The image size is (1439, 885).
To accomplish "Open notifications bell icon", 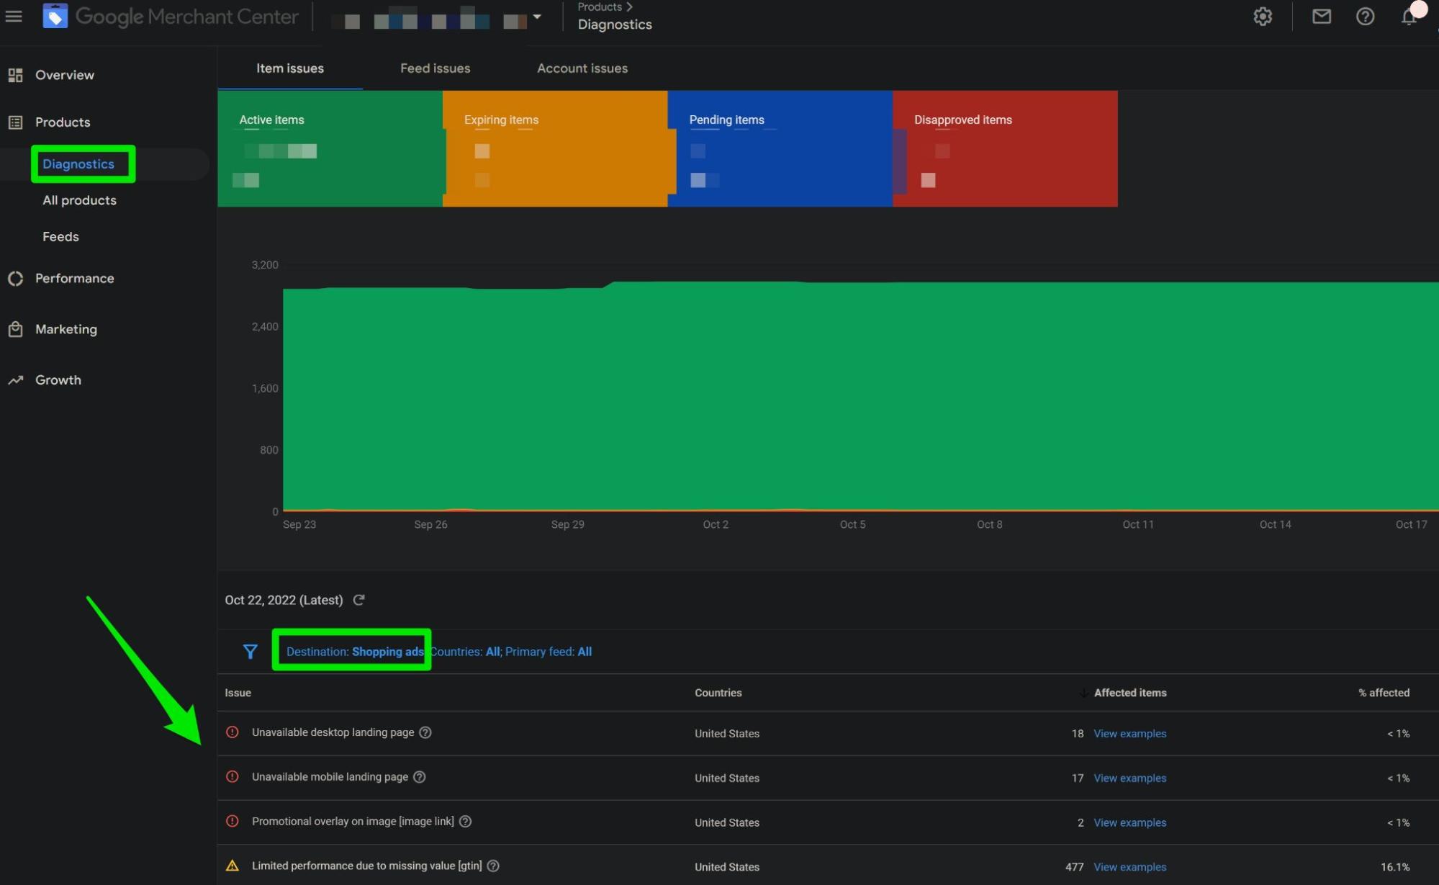I will (1409, 17).
